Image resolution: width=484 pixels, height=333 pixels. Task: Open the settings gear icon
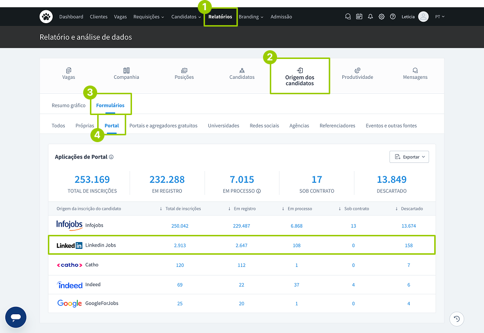(381, 16)
